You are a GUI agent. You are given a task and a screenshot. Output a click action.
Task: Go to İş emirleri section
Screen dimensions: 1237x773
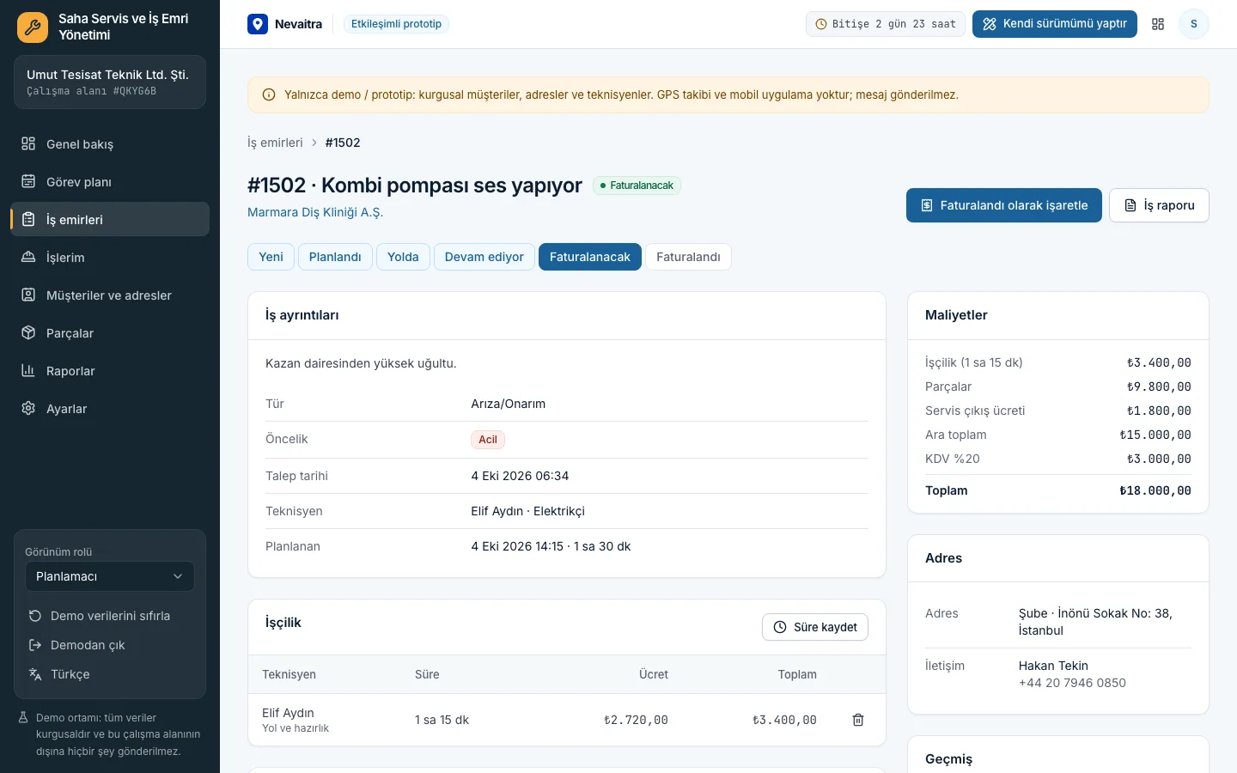coord(110,220)
